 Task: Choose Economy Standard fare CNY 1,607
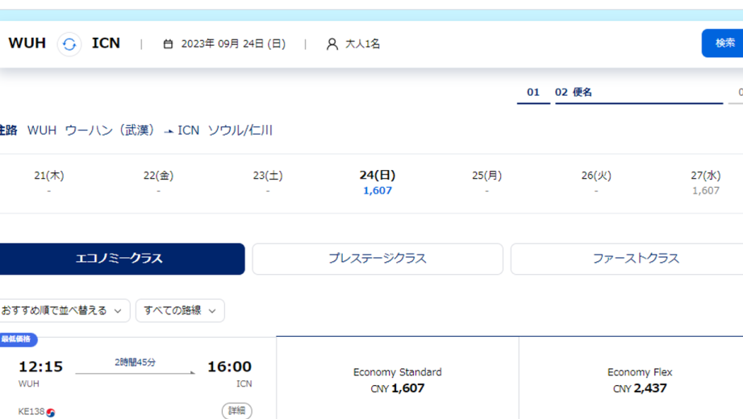398,380
